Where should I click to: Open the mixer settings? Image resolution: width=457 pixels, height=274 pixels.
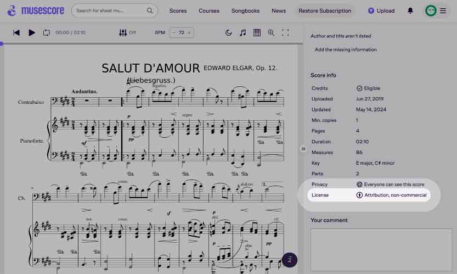[123, 33]
